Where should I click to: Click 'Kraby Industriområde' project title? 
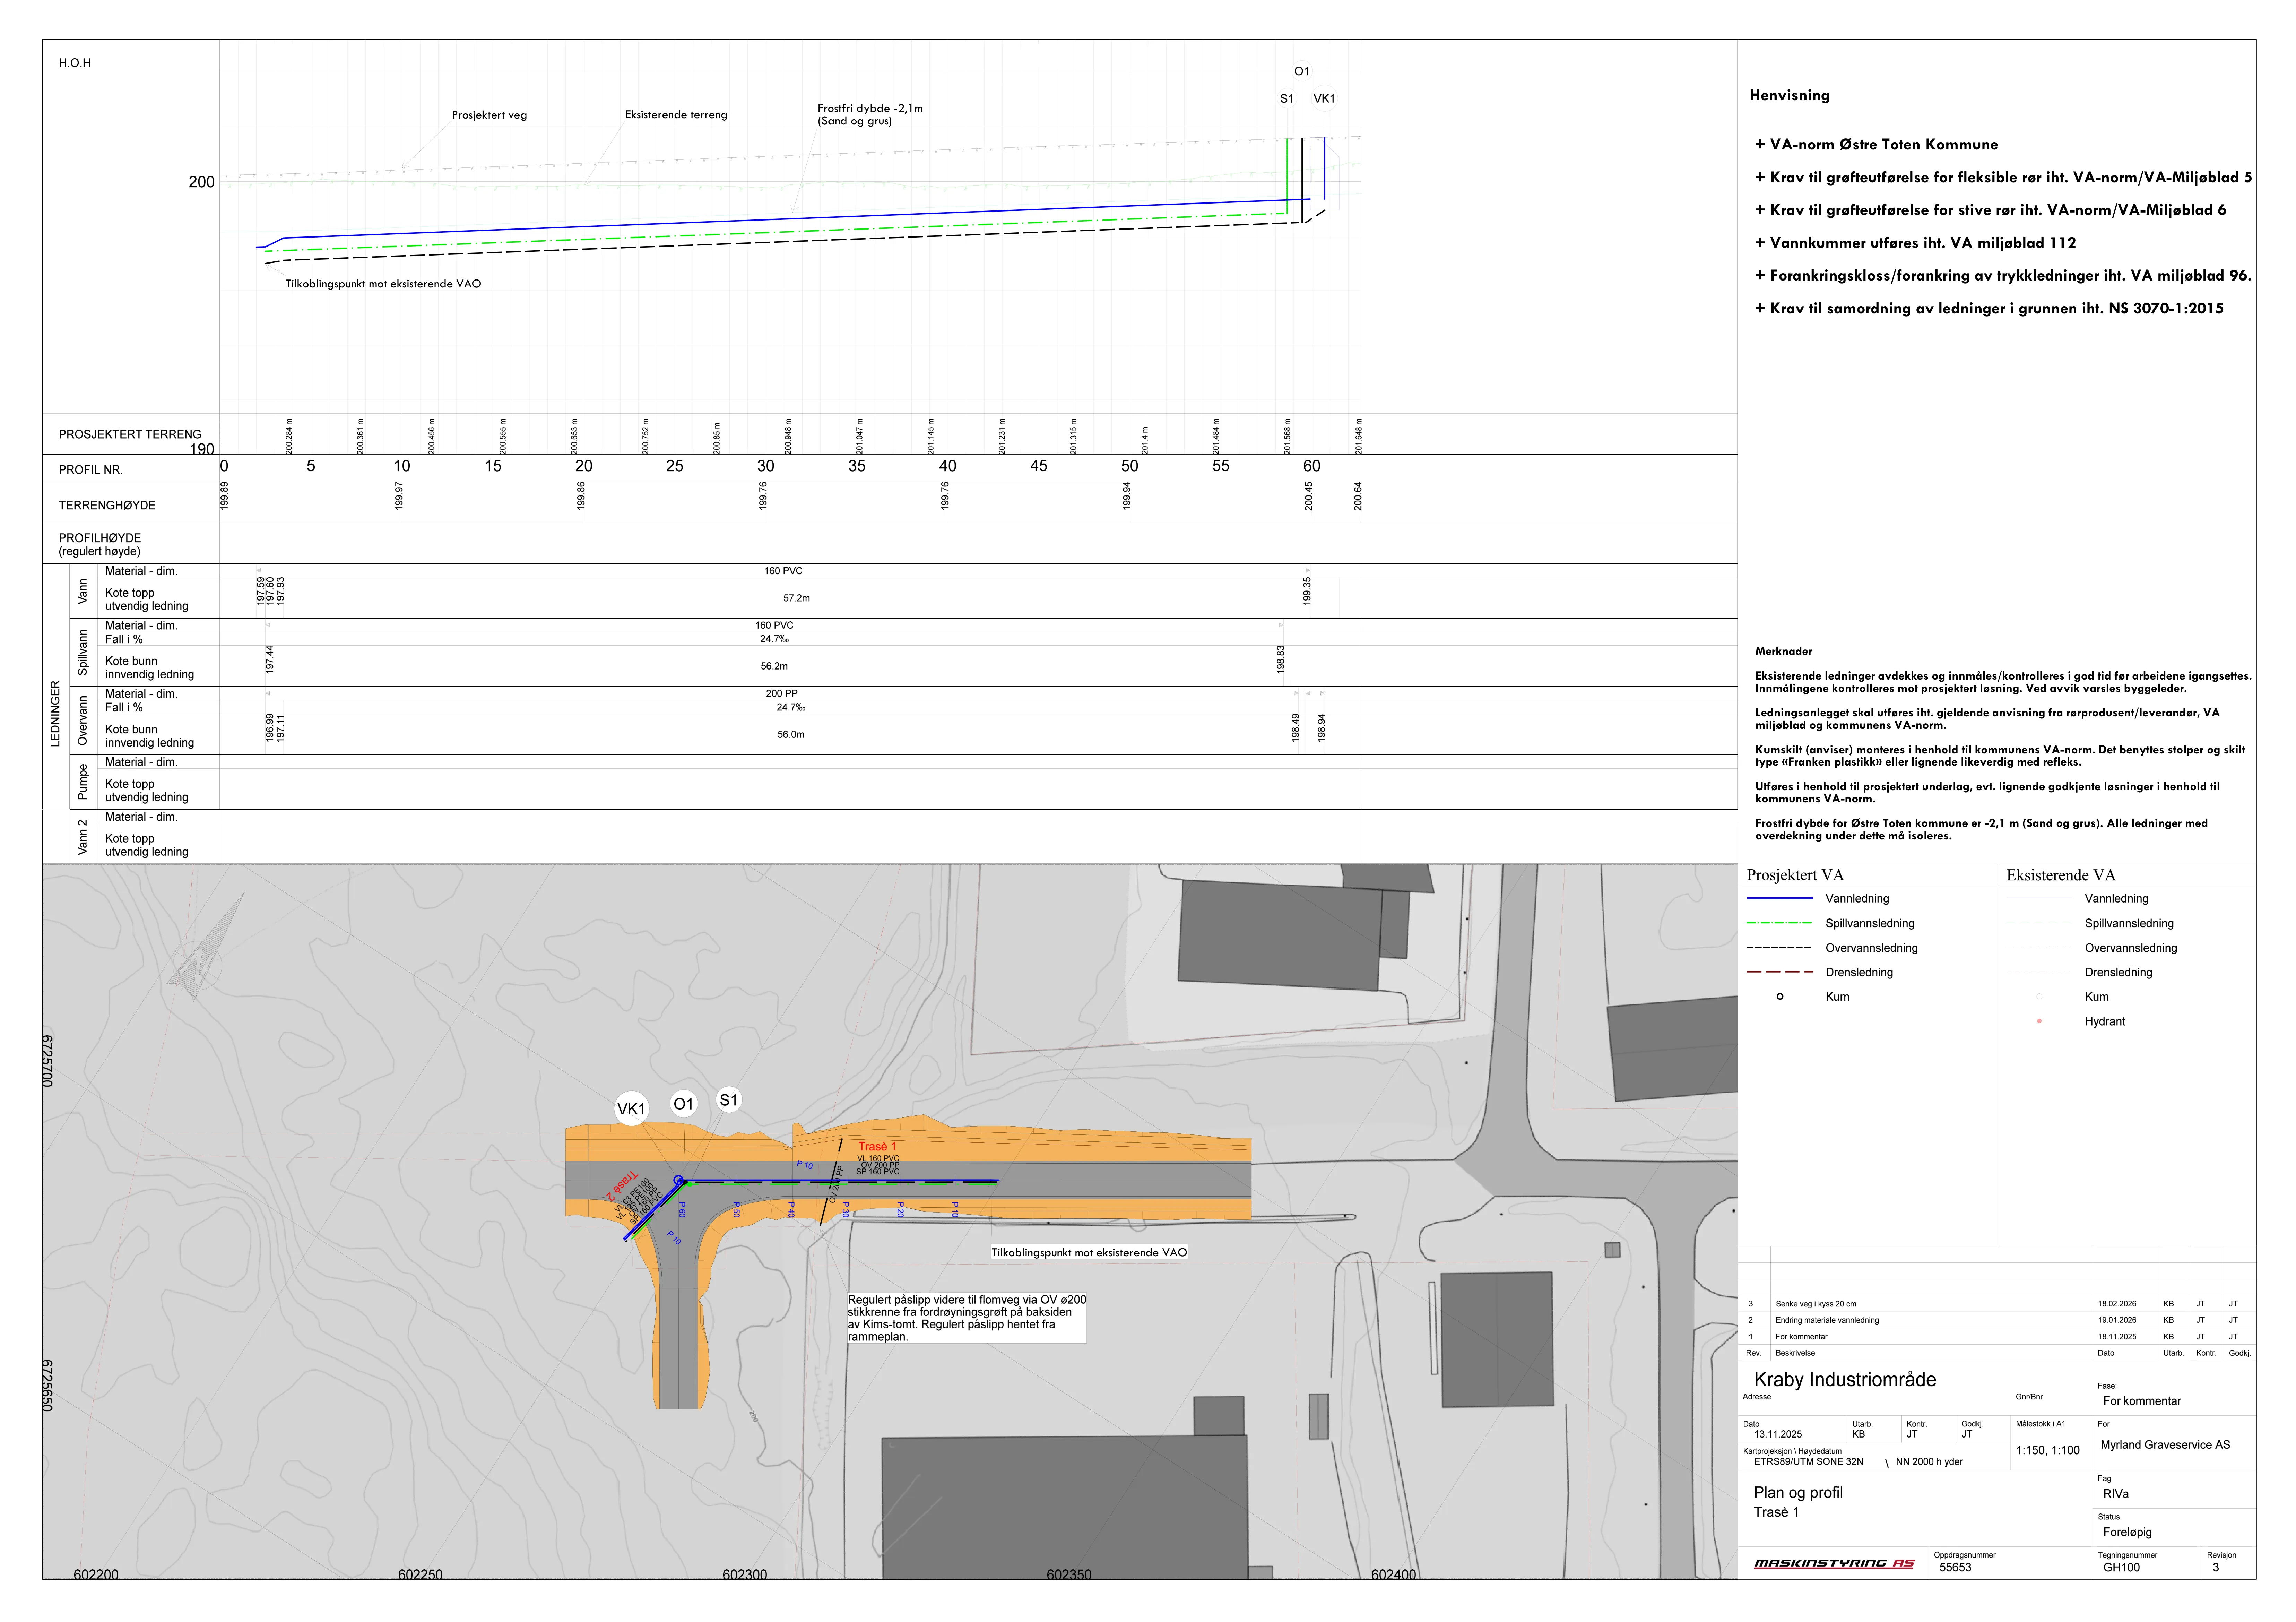tap(1845, 1380)
